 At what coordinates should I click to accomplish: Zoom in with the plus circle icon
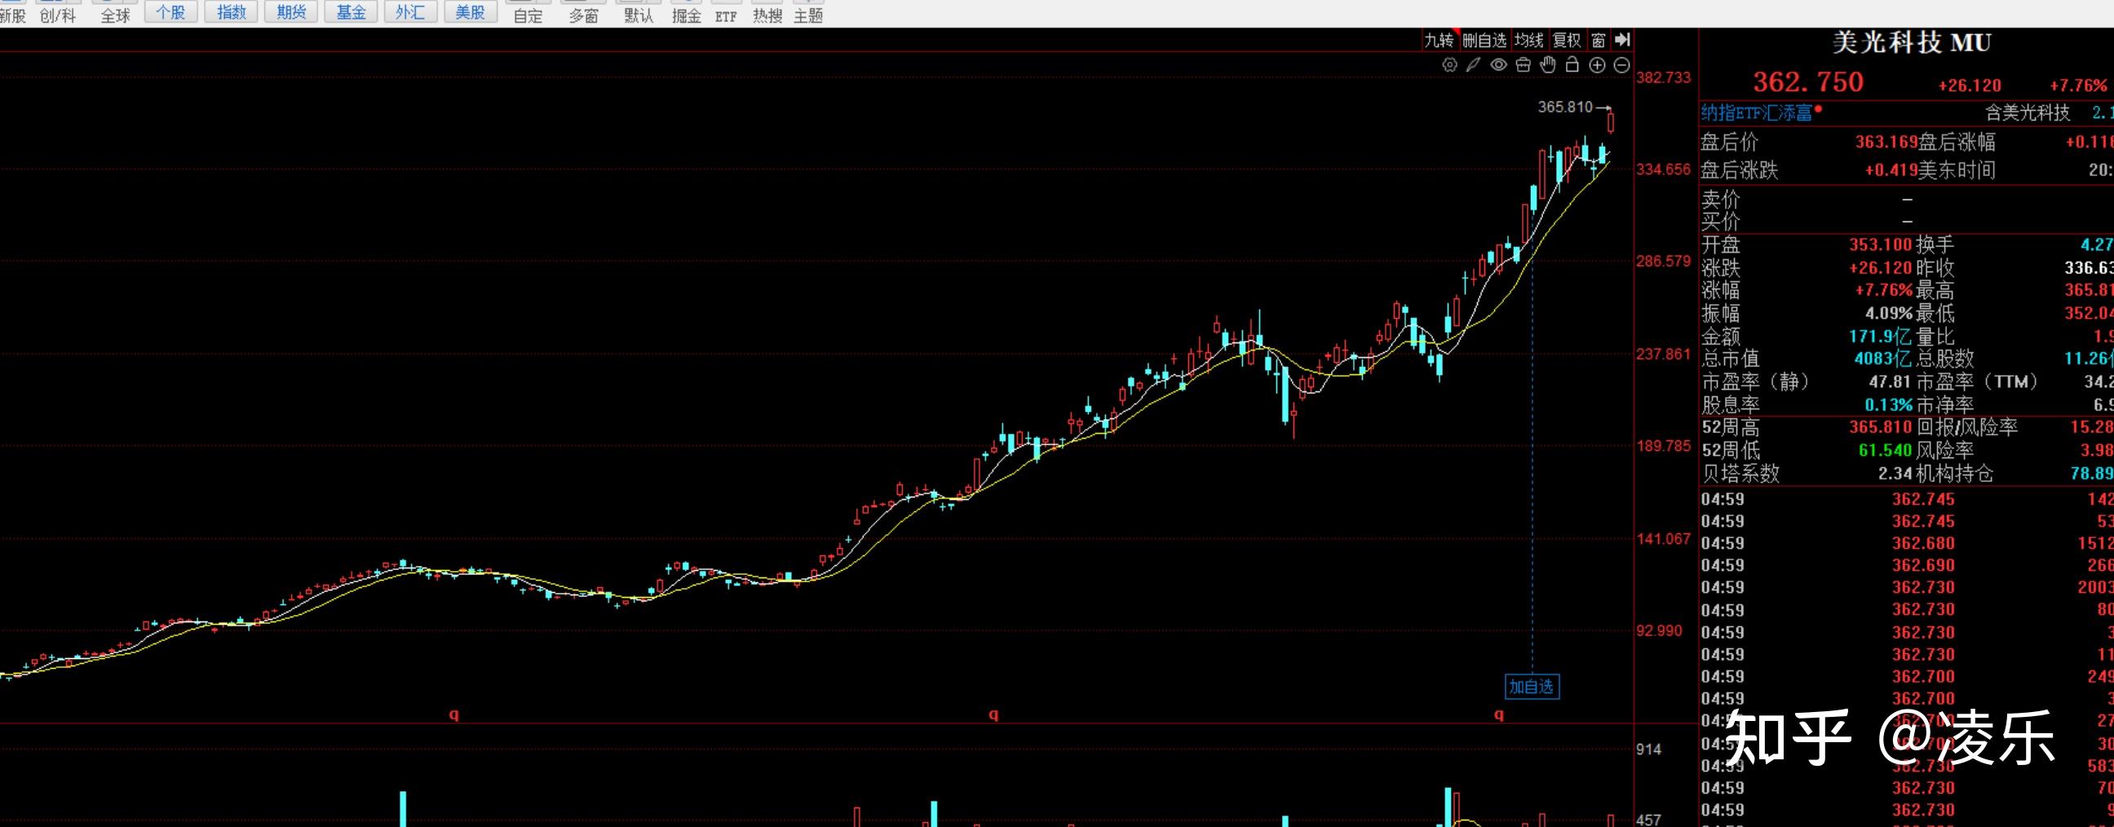coord(1597,65)
